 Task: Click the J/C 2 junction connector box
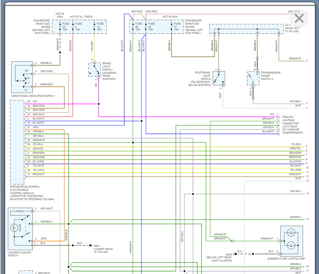(x=246, y=29)
